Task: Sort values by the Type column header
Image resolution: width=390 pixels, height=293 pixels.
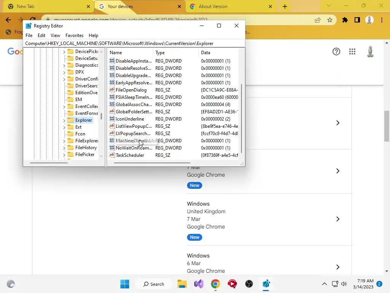Action: (176, 53)
